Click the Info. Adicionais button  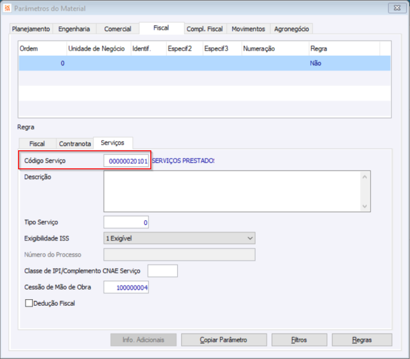[143, 340]
